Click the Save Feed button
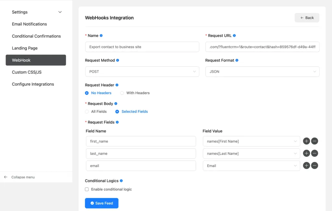The image size is (332, 211). [x=101, y=203]
